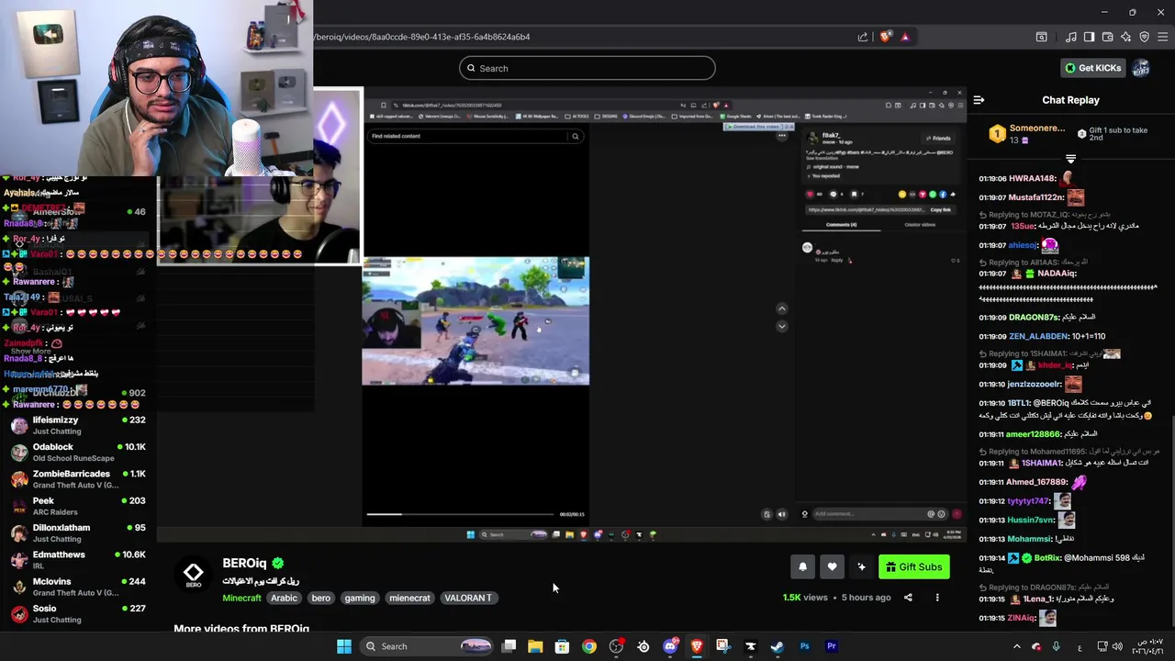The height and width of the screenshot is (661, 1175).
Task: Open Google Chrome from the taskbar
Action: [589, 646]
